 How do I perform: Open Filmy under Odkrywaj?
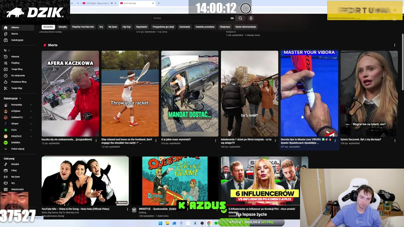pos(17,170)
